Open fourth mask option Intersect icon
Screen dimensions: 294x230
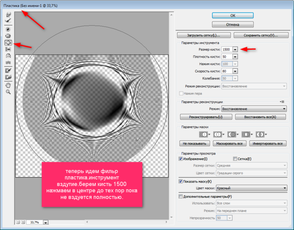(247, 135)
